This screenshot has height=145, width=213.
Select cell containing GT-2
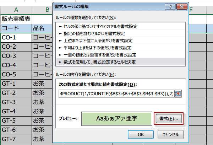pyautogui.click(x=16, y=93)
